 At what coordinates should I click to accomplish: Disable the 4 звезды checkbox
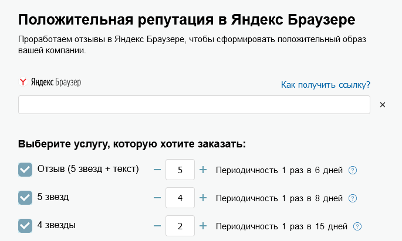coord(25,226)
